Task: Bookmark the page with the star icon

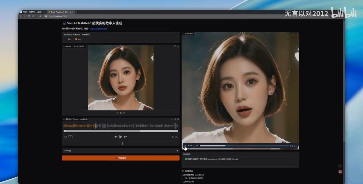Action: pos(40,16)
